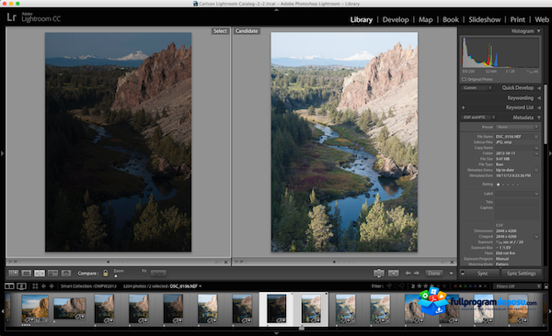
Task: Open the EXIF and IPTC metadata set dropdown
Action: (x=478, y=118)
